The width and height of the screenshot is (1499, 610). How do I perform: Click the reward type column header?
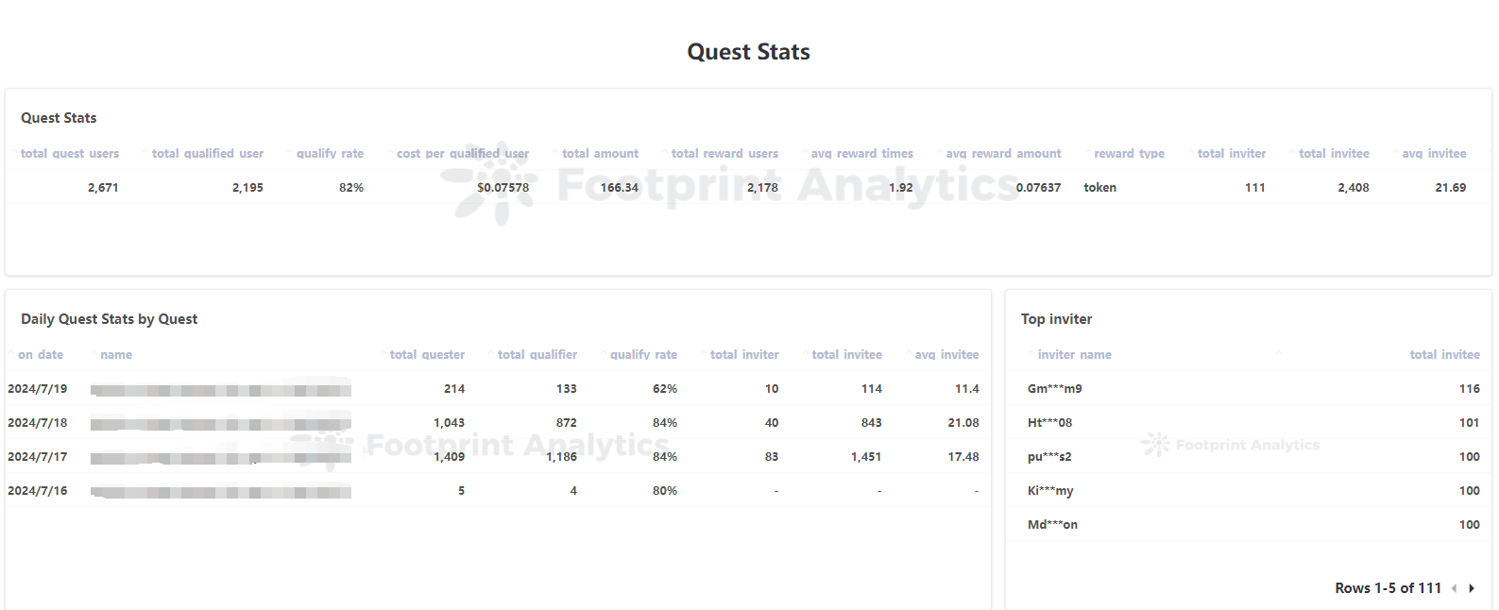coord(1129,153)
